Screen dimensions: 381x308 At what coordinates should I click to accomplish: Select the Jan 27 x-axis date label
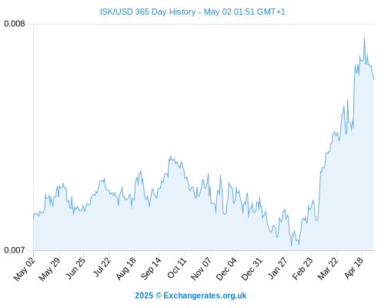278,268
